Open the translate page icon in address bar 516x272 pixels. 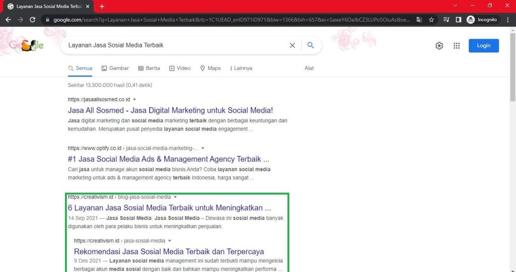click(x=419, y=20)
